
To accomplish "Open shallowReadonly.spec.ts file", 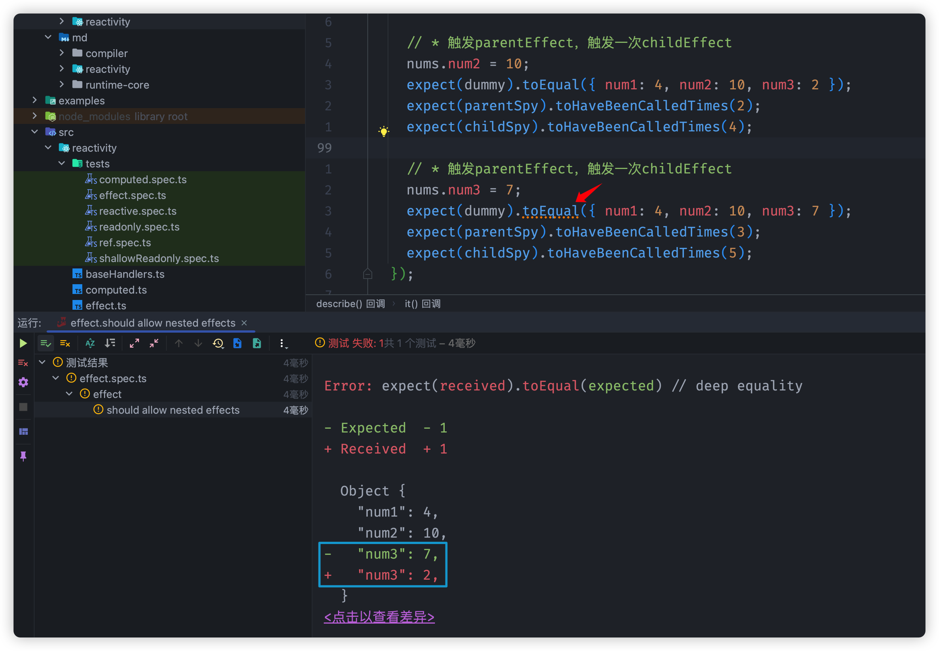I will (x=159, y=258).
